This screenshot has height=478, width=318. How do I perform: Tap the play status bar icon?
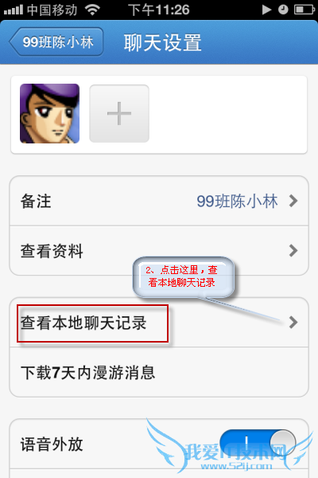pyautogui.click(x=266, y=10)
